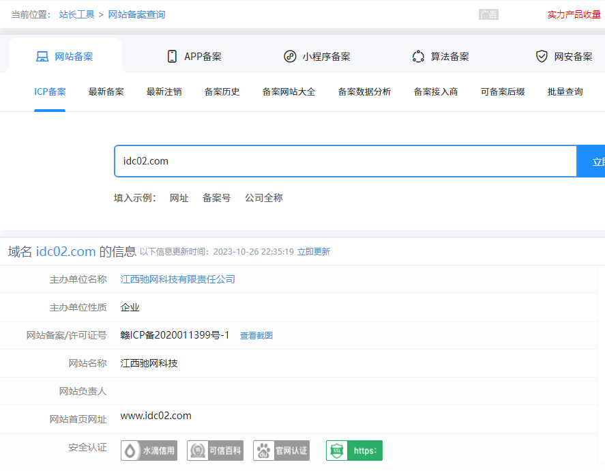Click the blue search submit button
Screen dimensions: 605x471
pos(591,161)
